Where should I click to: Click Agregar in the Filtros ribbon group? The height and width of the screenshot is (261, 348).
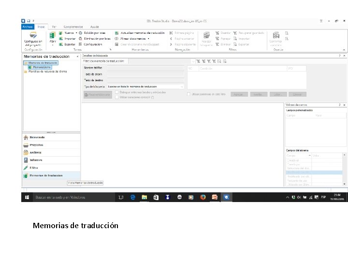tap(223, 39)
